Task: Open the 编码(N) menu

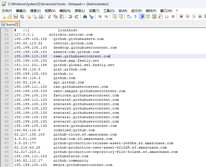Action: pyautogui.click(x=65, y=11)
